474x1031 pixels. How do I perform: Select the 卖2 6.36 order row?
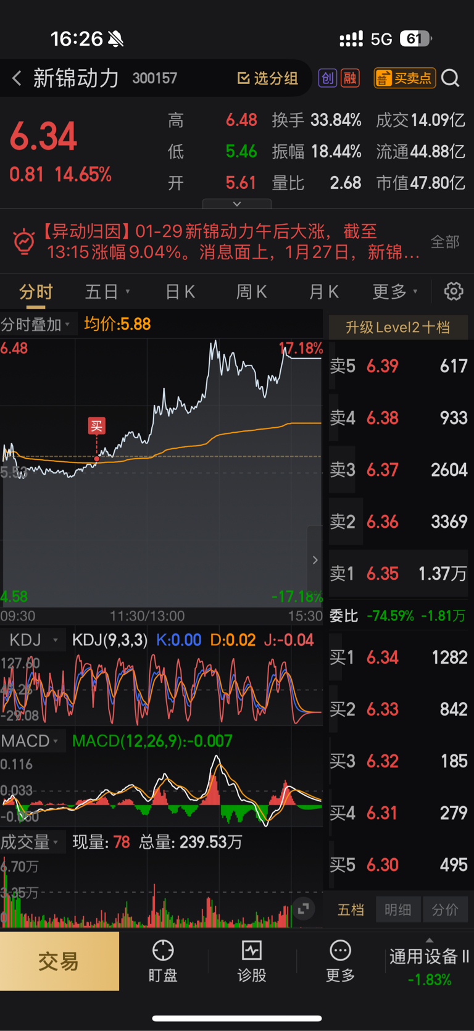[398, 522]
